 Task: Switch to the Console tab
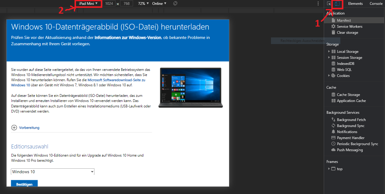(376, 4)
